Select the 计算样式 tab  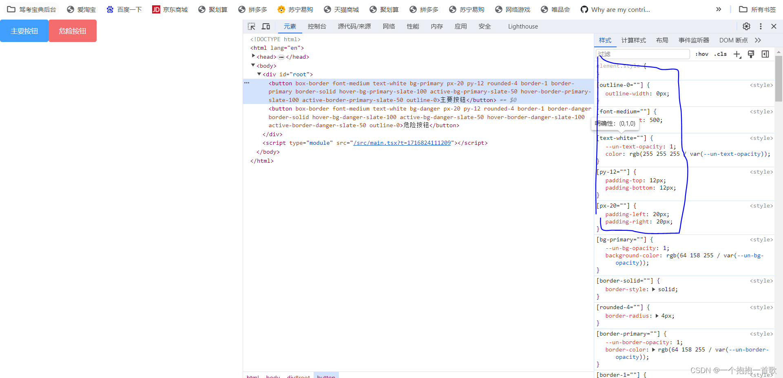pos(634,40)
